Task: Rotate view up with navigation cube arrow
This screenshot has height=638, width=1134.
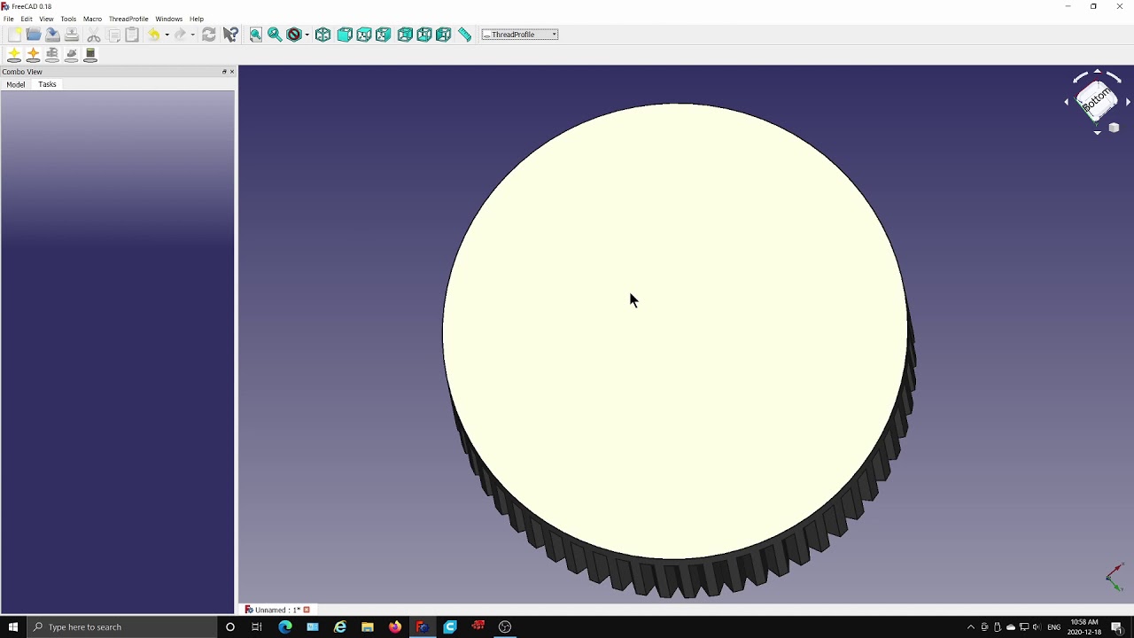Action: pyautogui.click(x=1097, y=71)
